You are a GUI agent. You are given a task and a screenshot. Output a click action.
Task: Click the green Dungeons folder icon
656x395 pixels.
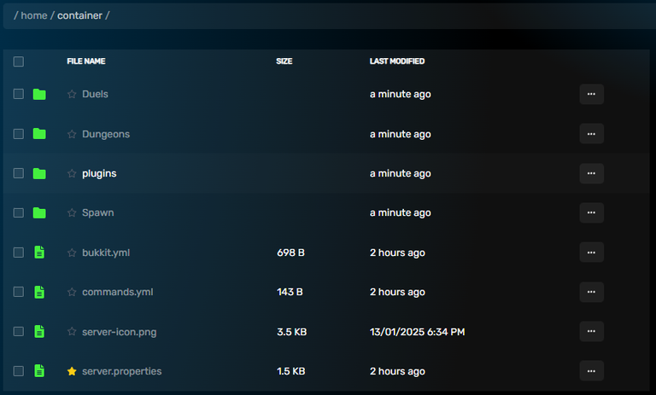[39, 134]
